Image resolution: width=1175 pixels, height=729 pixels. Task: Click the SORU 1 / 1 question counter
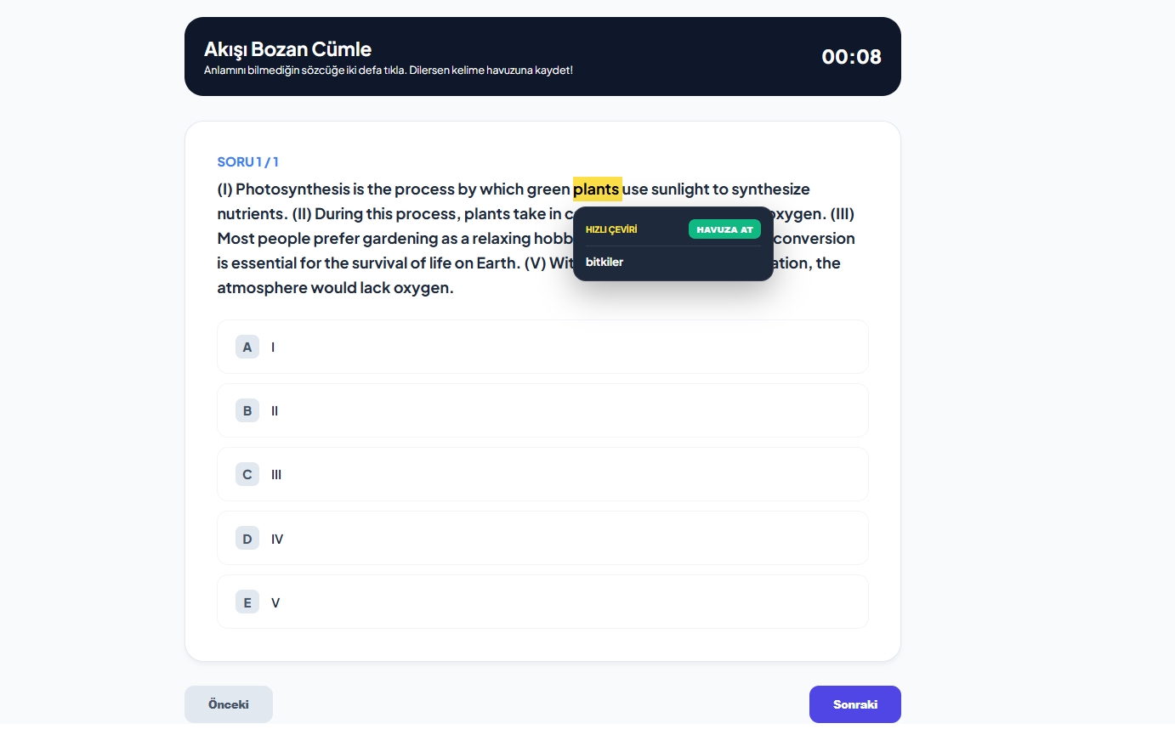pos(248,161)
